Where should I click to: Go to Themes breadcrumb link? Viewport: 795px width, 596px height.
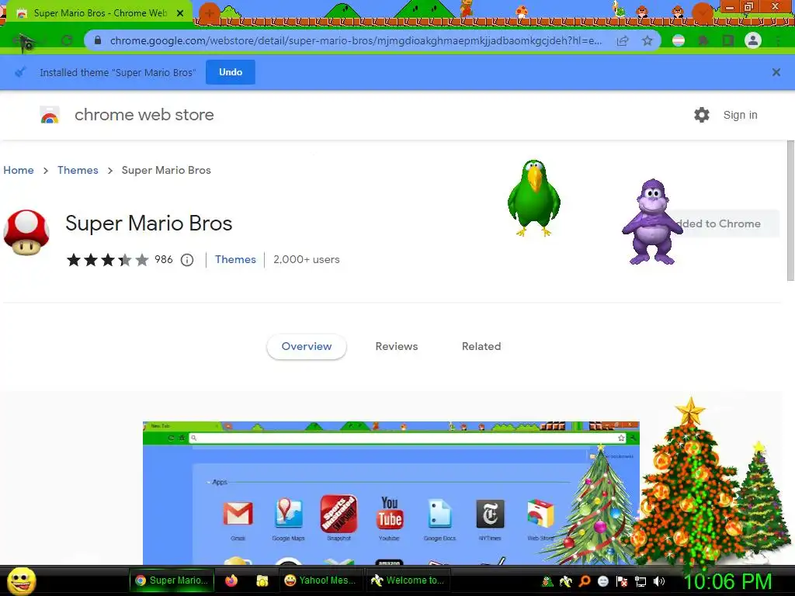click(78, 170)
